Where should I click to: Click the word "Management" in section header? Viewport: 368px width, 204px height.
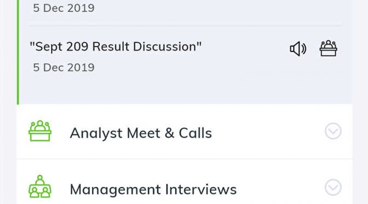coord(116,189)
